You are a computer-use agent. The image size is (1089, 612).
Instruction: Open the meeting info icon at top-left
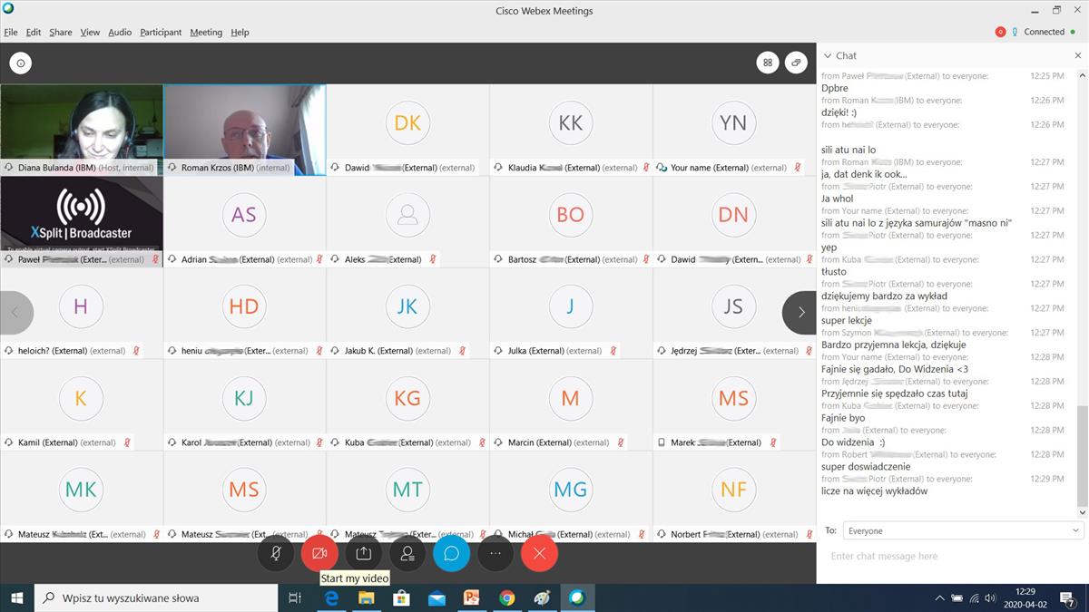click(x=20, y=63)
